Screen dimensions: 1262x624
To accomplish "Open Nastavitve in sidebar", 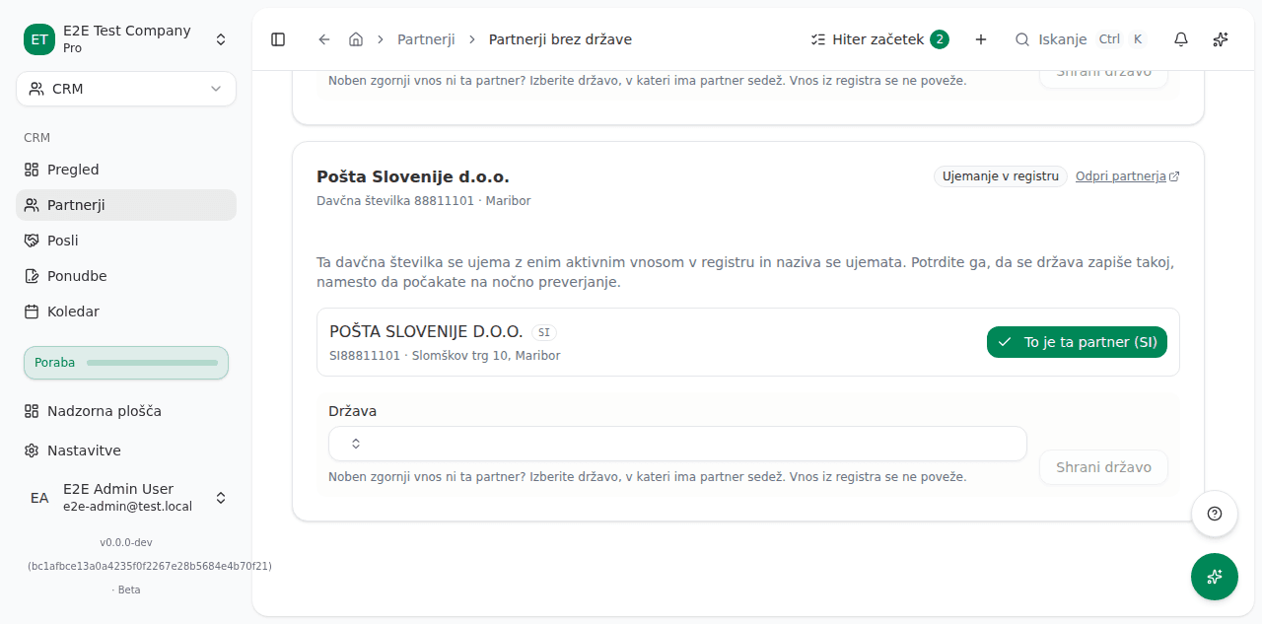I will point(126,451).
